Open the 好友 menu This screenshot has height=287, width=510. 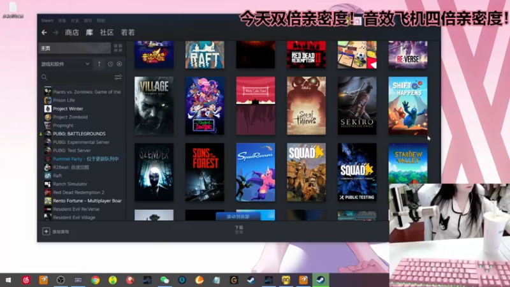click(x=75, y=20)
